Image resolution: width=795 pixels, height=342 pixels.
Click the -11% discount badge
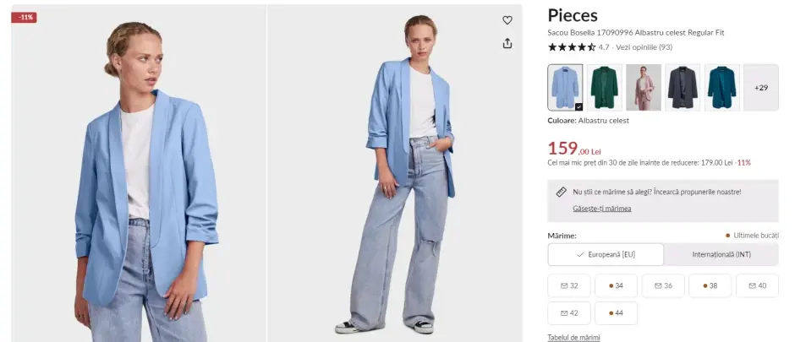(24, 17)
